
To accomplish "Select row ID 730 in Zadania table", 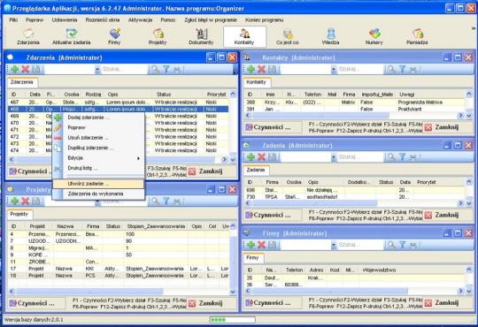I will (355, 197).
